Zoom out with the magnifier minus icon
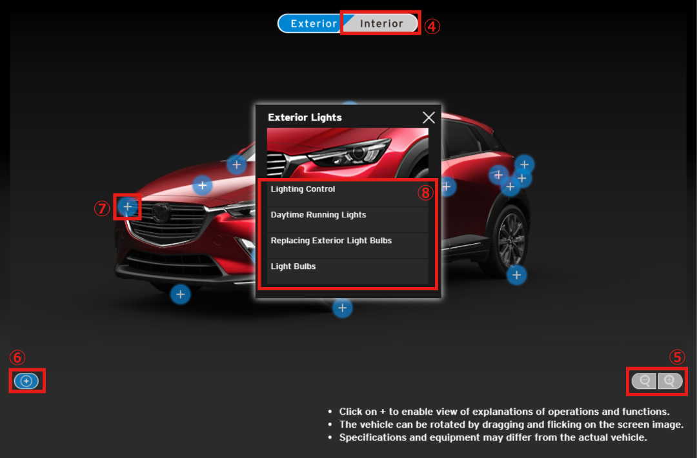Screen dimensions: 697x458 (644, 381)
